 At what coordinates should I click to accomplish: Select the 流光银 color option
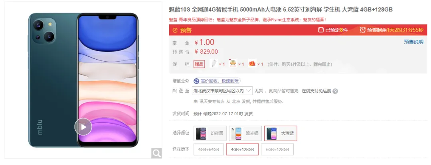245,133
